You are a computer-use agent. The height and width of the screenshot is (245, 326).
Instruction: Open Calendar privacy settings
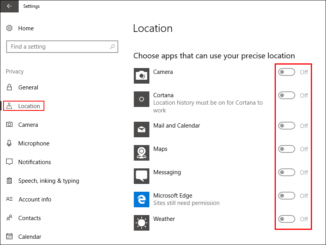click(30, 237)
